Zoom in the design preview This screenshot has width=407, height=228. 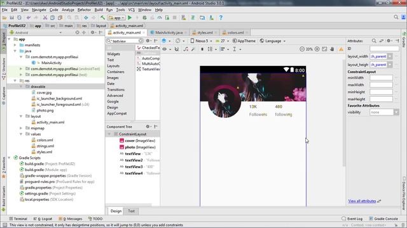click(317, 49)
